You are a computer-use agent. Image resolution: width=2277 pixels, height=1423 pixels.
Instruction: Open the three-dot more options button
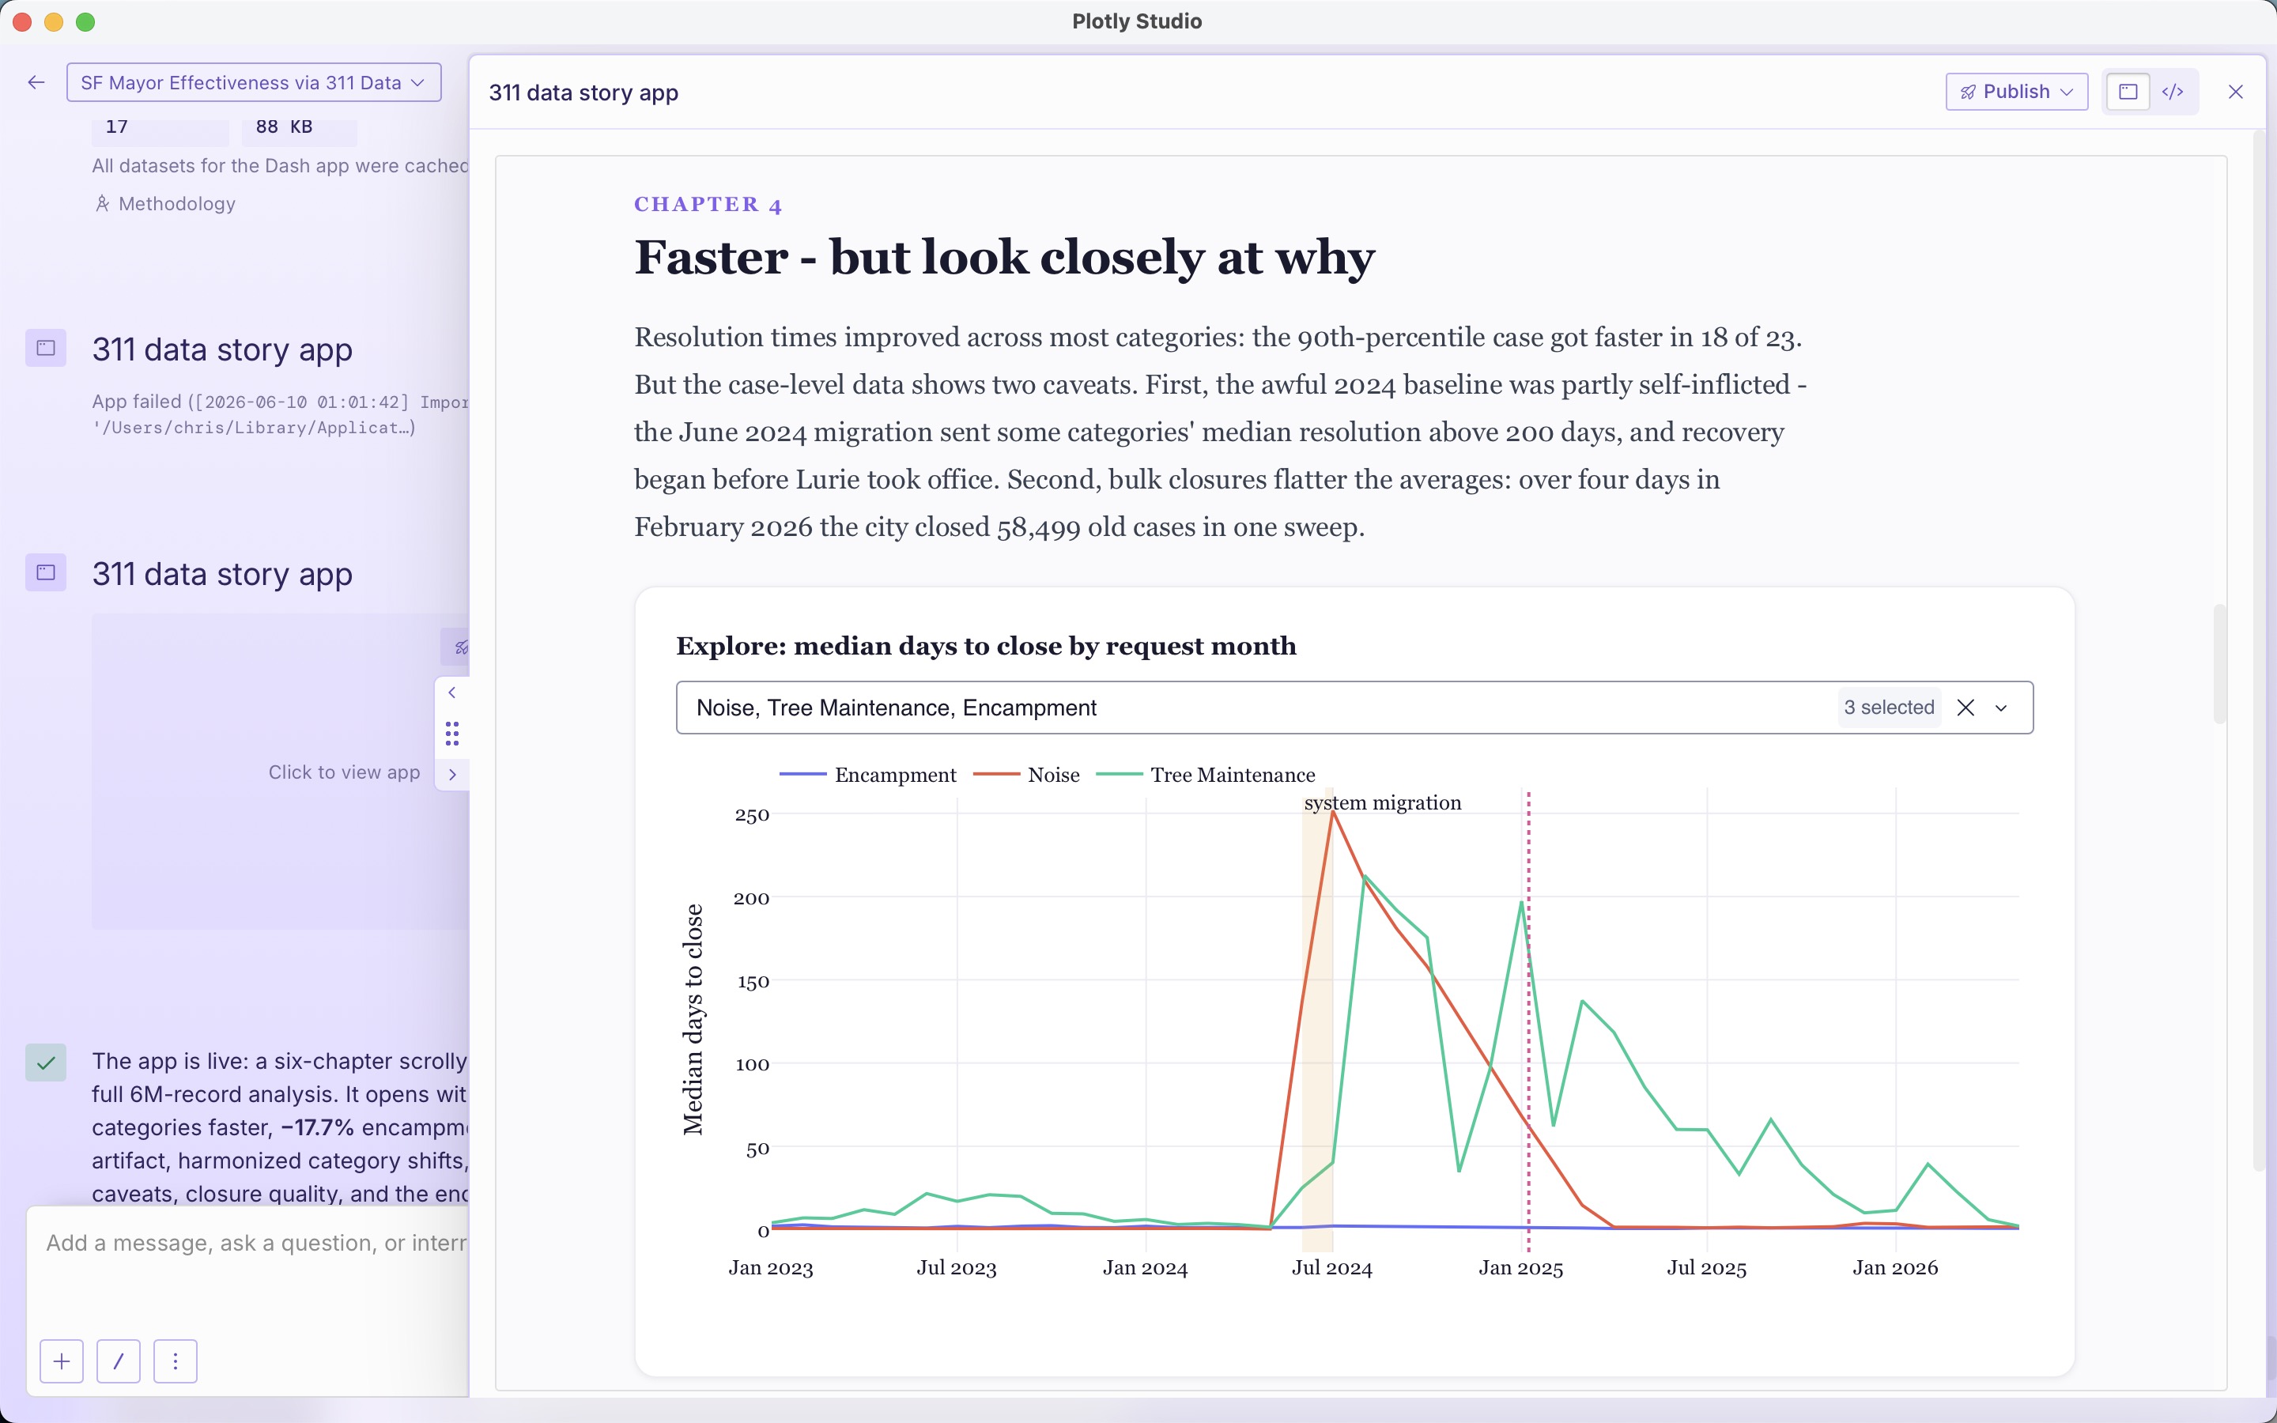click(x=175, y=1361)
